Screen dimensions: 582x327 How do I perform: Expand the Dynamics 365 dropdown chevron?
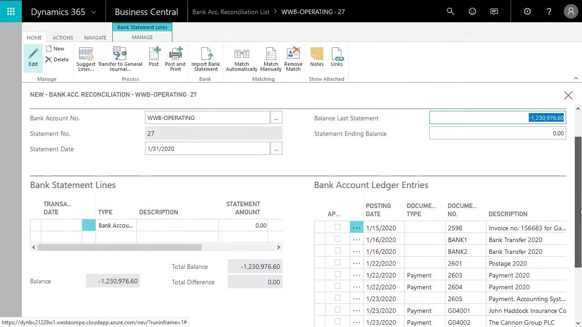coord(94,12)
